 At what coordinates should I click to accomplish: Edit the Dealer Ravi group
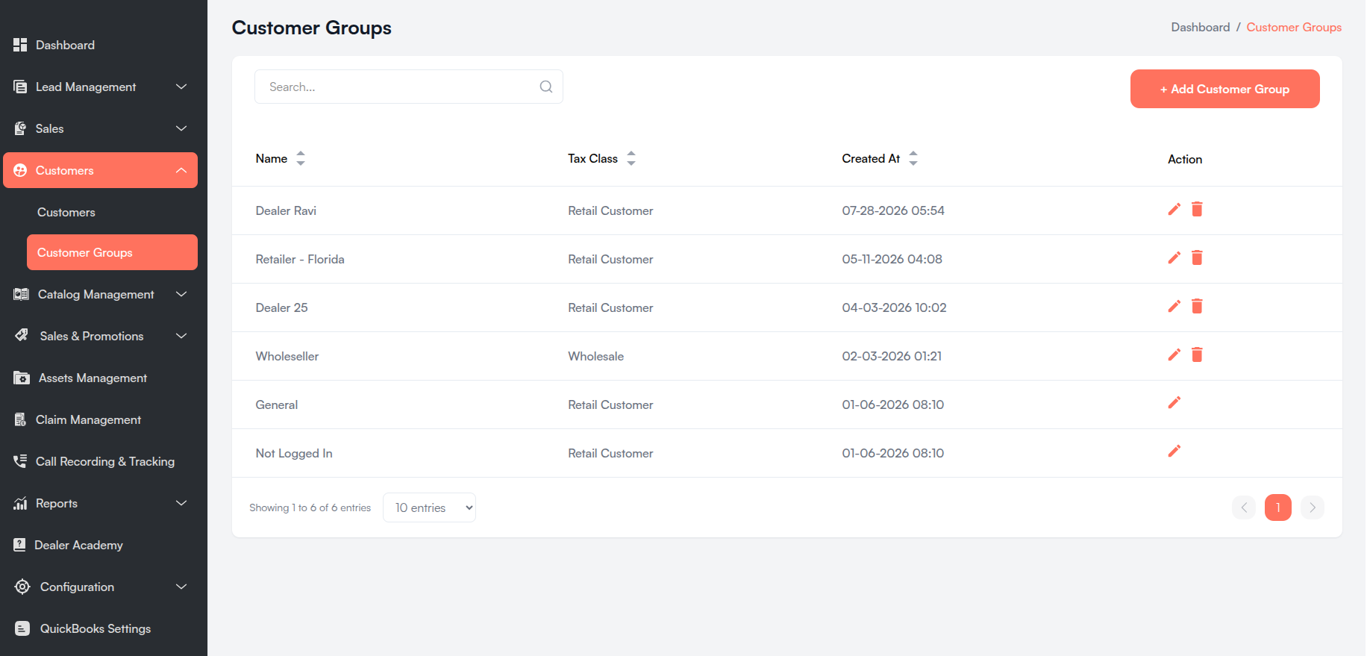click(x=1174, y=209)
